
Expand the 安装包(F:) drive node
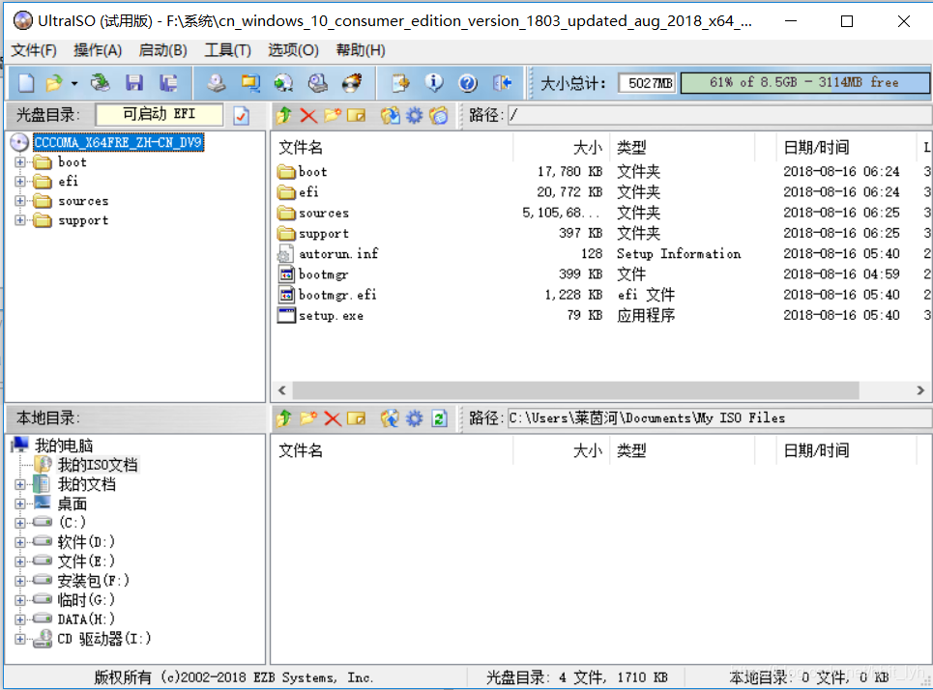[20, 581]
